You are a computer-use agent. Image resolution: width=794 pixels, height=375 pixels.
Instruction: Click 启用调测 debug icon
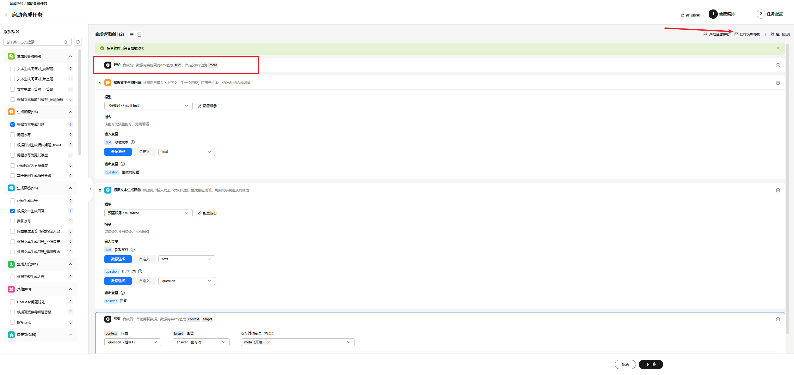click(x=772, y=34)
